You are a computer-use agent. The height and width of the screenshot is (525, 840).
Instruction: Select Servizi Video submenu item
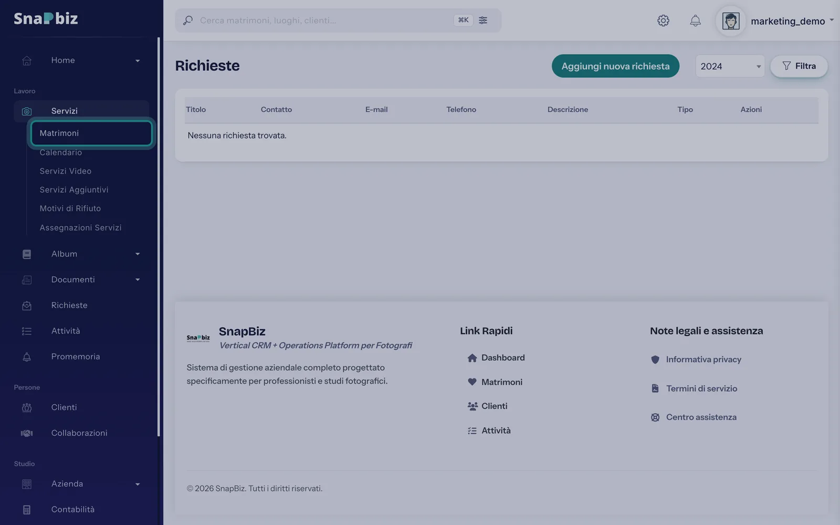[x=66, y=171]
